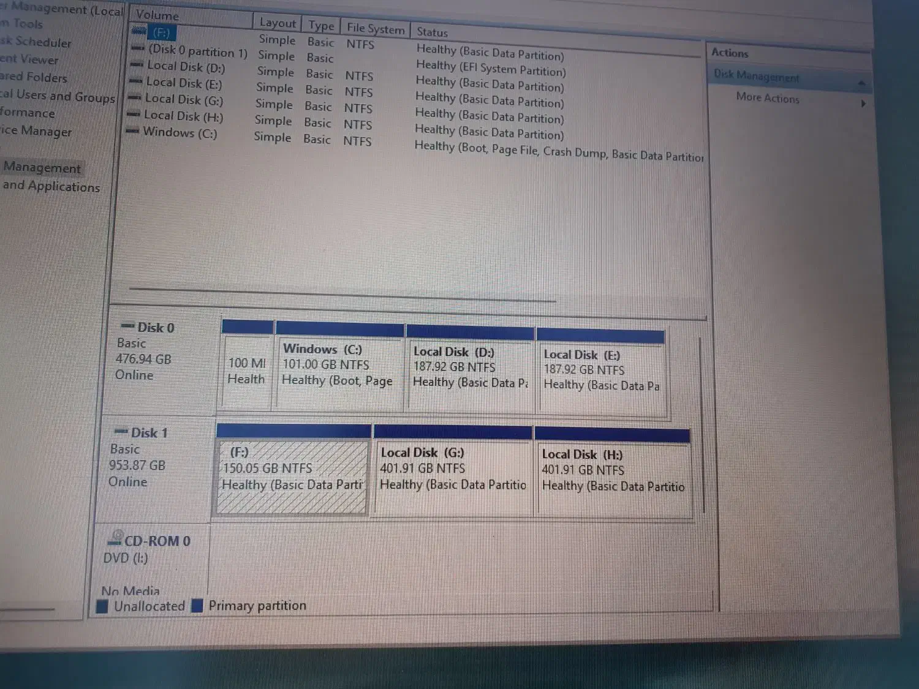Open Performance in the left tree
The image size is (919, 689).
[28, 113]
